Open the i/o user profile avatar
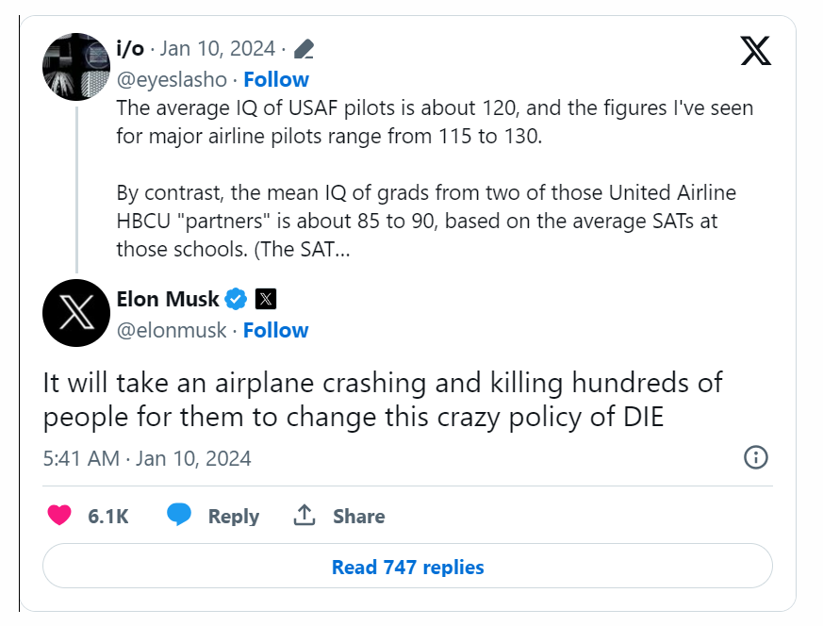Image resolution: width=823 pixels, height=626 pixels. point(76,67)
